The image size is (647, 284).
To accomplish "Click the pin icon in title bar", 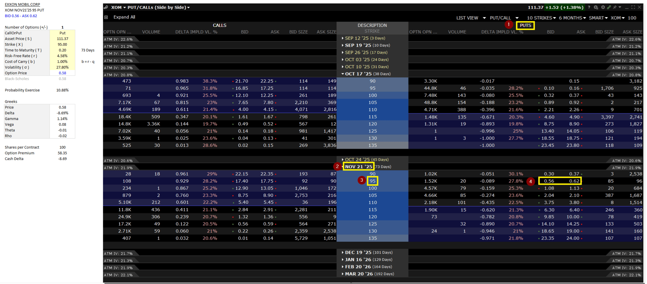I will (x=615, y=7).
